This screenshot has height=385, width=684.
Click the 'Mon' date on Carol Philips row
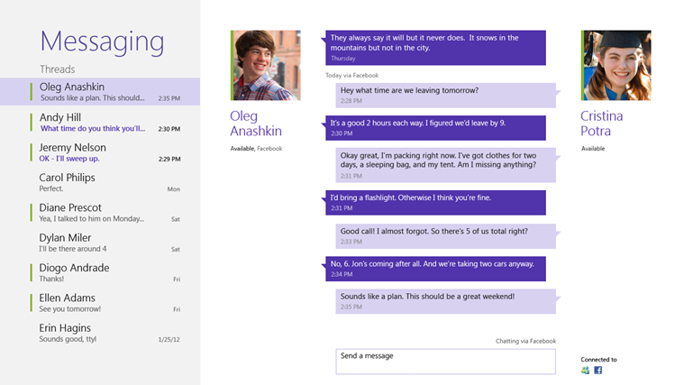174,189
